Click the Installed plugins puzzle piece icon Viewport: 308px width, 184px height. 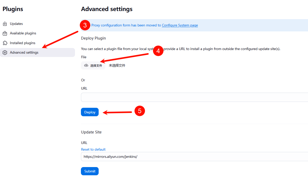(5, 43)
